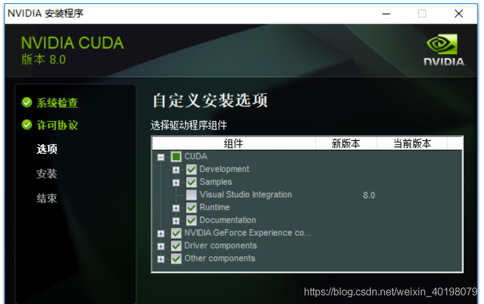Expand the Other components node

pos(160,259)
